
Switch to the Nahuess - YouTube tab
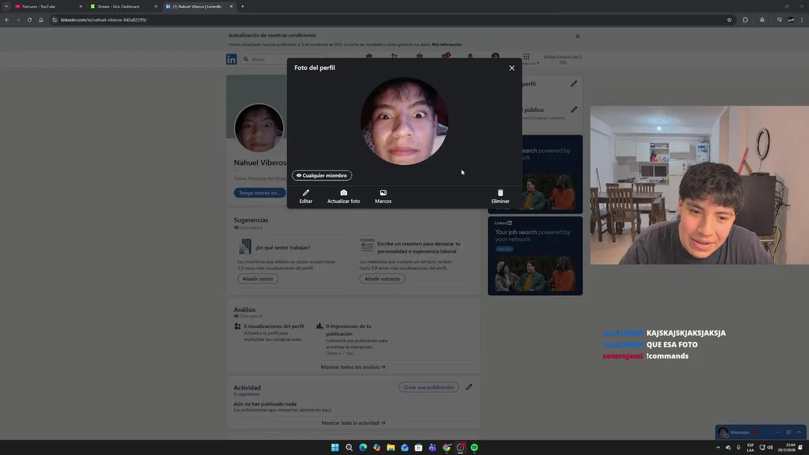[48, 6]
